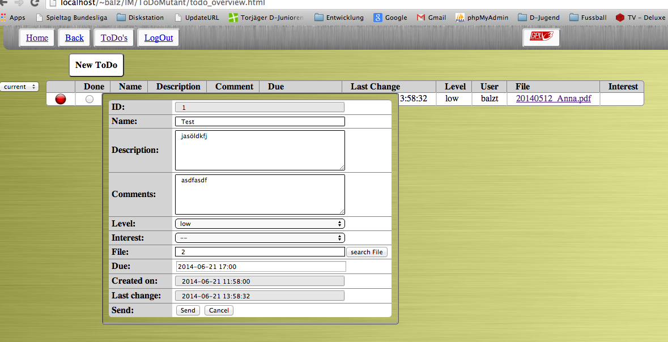The width and height of the screenshot is (668, 342).
Task: Click inside the Name input field
Action: [x=259, y=121]
